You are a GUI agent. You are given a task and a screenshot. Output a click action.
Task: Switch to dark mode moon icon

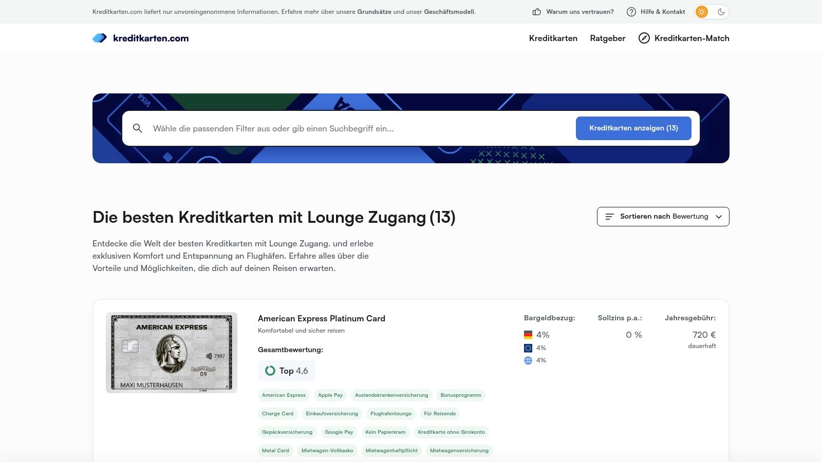pyautogui.click(x=721, y=12)
